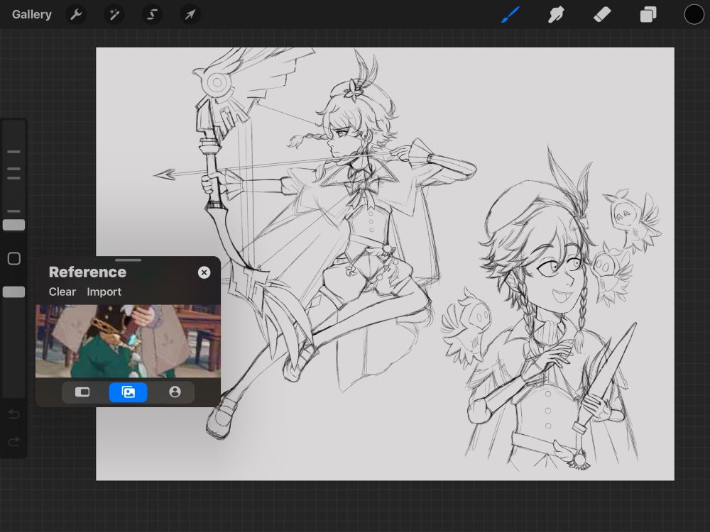The height and width of the screenshot is (532, 710).
Task: Select the Brush tool
Action: (510, 14)
